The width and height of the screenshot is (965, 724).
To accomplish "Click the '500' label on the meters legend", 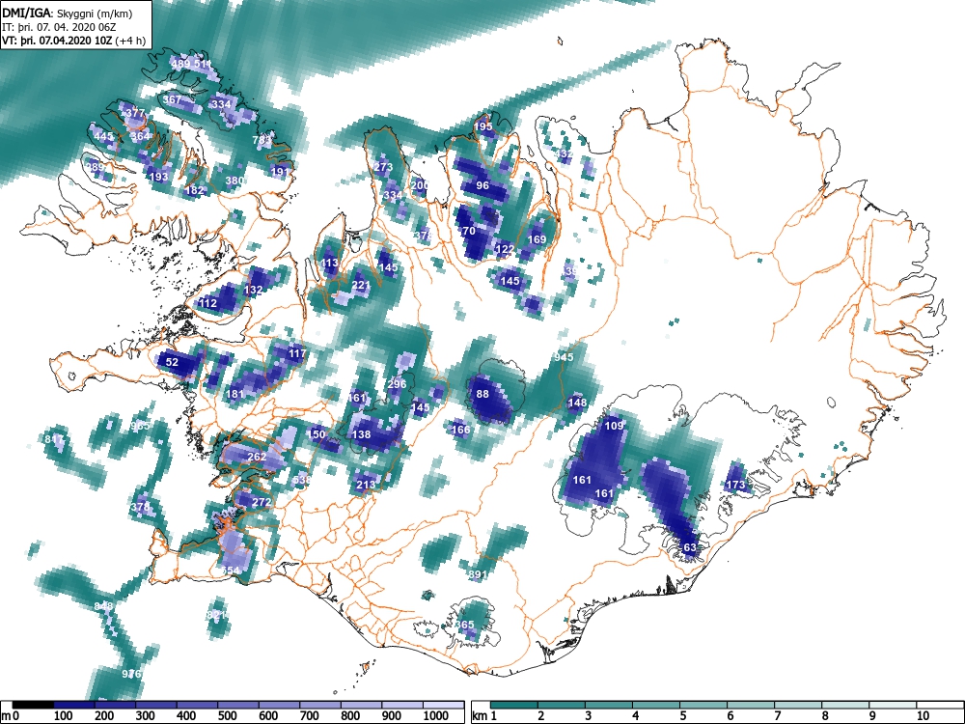I will [227, 716].
